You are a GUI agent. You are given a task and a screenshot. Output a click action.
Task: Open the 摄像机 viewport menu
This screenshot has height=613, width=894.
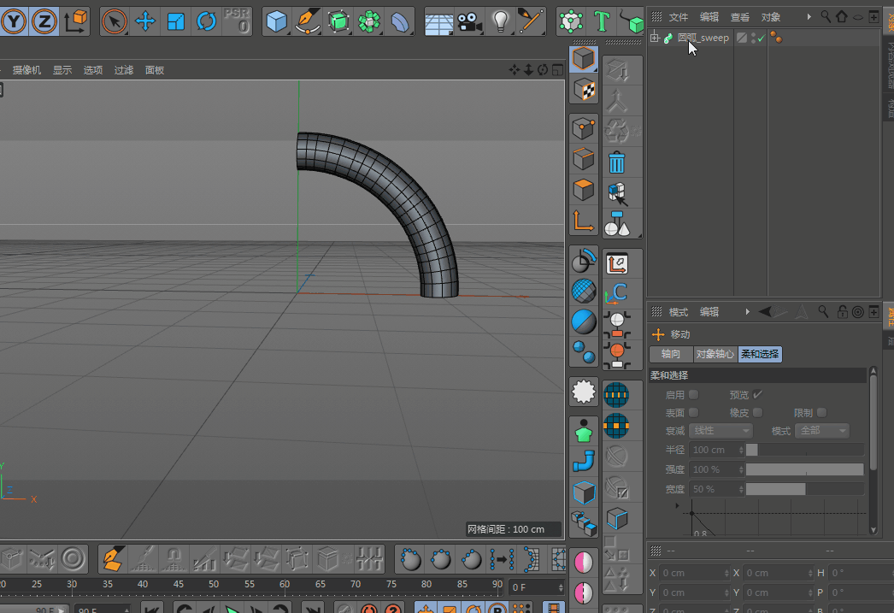point(26,69)
